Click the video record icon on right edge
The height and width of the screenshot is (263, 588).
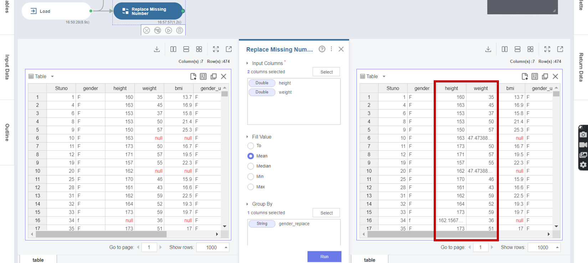(583, 145)
